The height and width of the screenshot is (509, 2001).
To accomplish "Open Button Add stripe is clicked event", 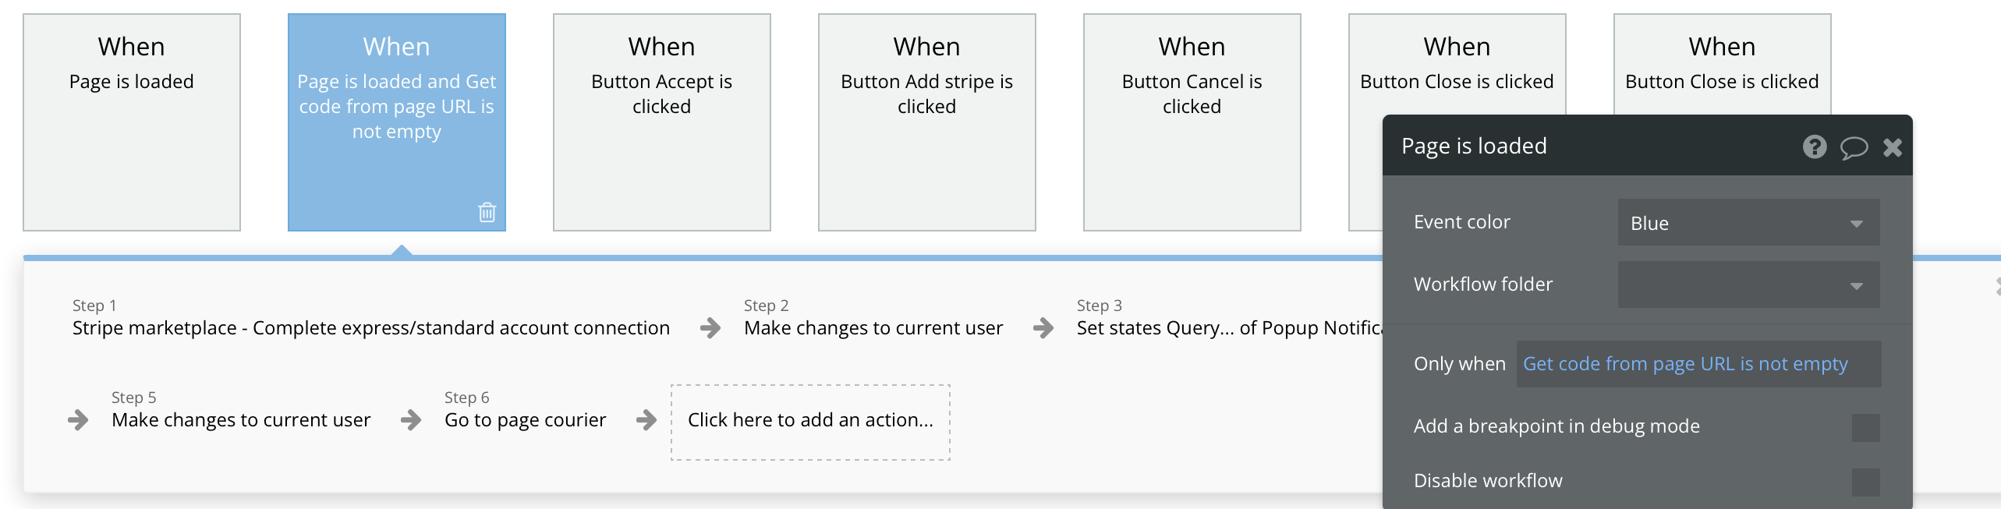I will [x=926, y=122].
